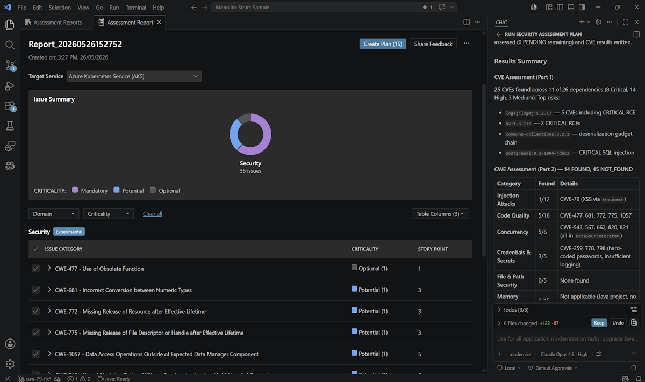Go forward with the navigation arrow in title bar
645x382 pixels.
point(205,8)
